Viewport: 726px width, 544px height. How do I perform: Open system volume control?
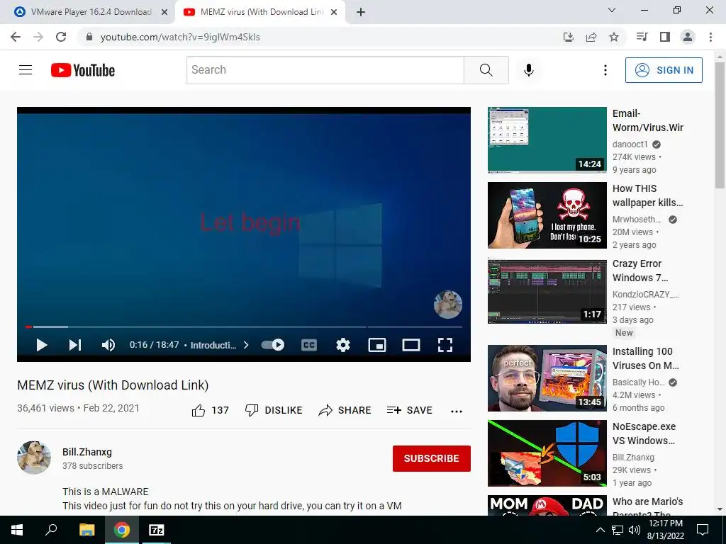click(x=635, y=530)
